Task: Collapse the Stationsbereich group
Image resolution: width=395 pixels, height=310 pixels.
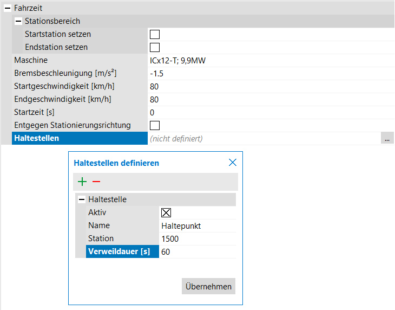Action: tap(18, 21)
